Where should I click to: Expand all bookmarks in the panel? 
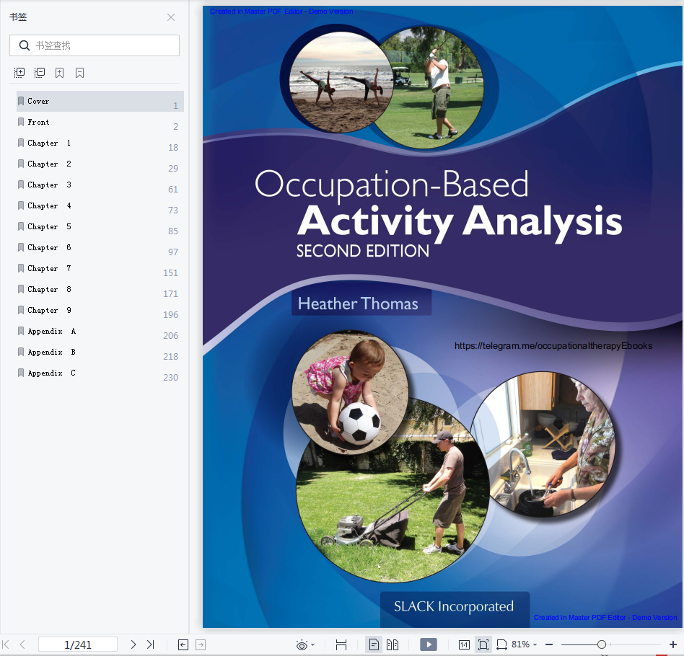19,73
